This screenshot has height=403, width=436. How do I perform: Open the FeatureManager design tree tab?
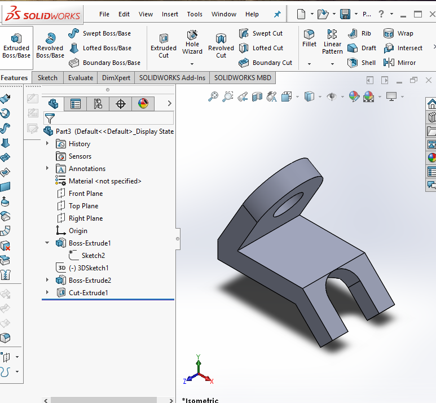53,104
